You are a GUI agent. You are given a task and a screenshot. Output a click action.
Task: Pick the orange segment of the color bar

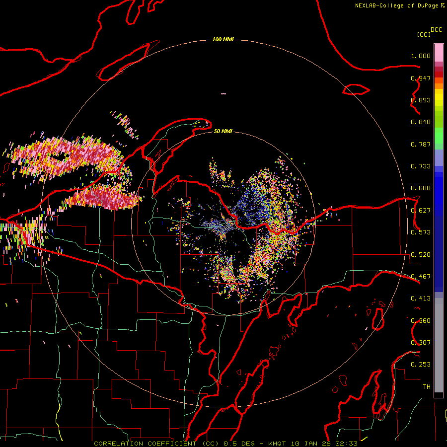pyautogui.click(x=439, y=86)
